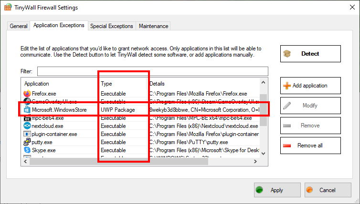Sort list by Details column header
This screenshot has width=360, height=204.
pos(203,84)
